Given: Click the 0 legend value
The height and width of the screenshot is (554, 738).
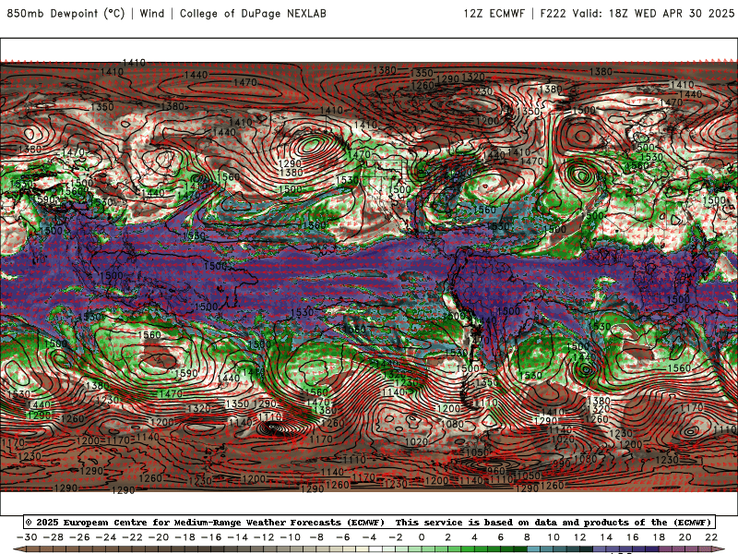Looking at the screenshot, I should (422, 537).
